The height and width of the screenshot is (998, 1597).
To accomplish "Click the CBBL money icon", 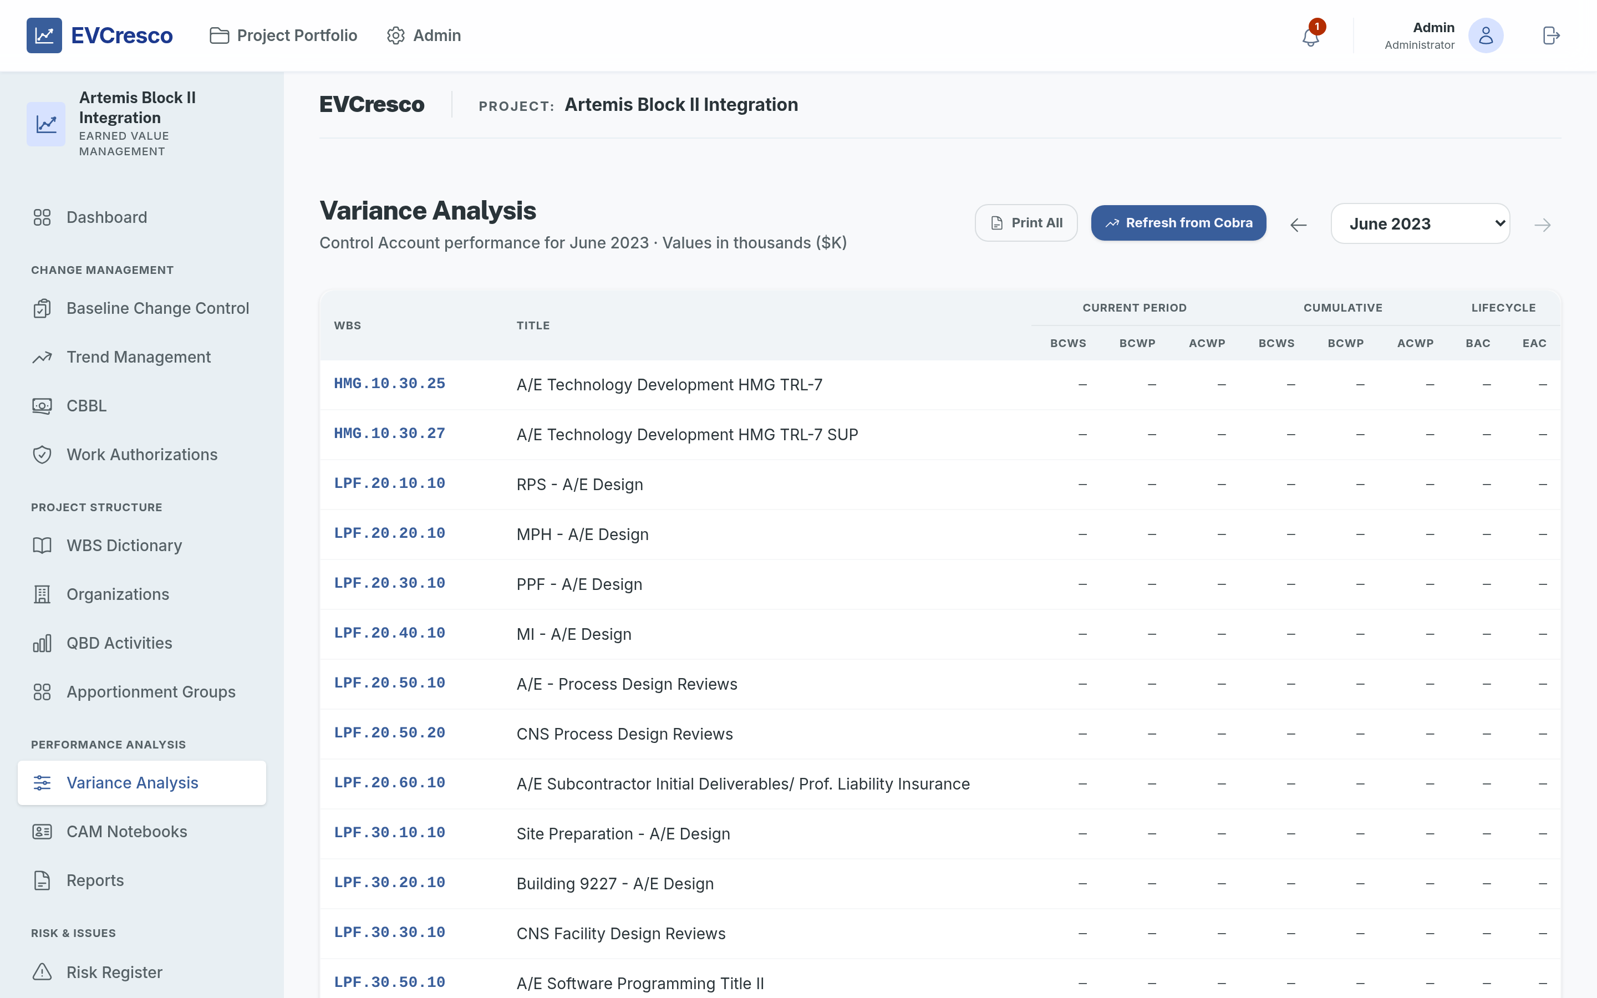I will point(42,406).
